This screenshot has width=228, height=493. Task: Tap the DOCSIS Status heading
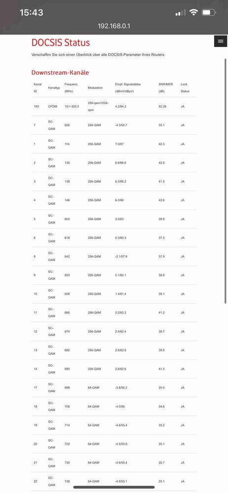[61, 42]
